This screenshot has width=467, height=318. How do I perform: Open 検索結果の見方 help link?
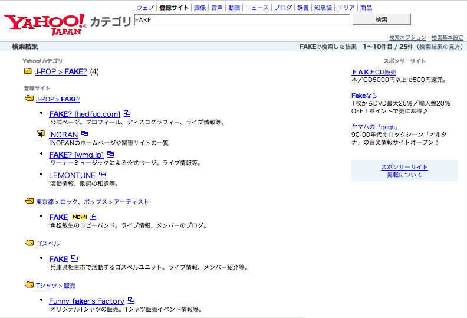pos(440,47)
